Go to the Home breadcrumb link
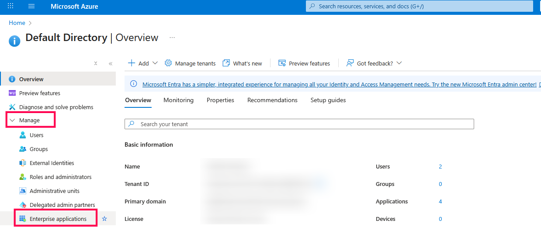The height and width of the screenshot is (227, 541). pyautogui.click(x=17, y=23)
